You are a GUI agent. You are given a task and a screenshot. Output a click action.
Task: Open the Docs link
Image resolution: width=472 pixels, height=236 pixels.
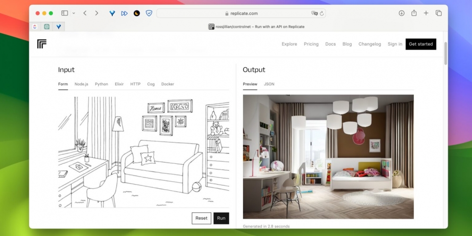(x=330, y=44)
